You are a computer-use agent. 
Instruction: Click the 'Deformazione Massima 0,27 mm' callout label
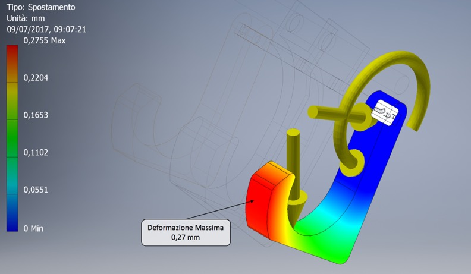186,232
